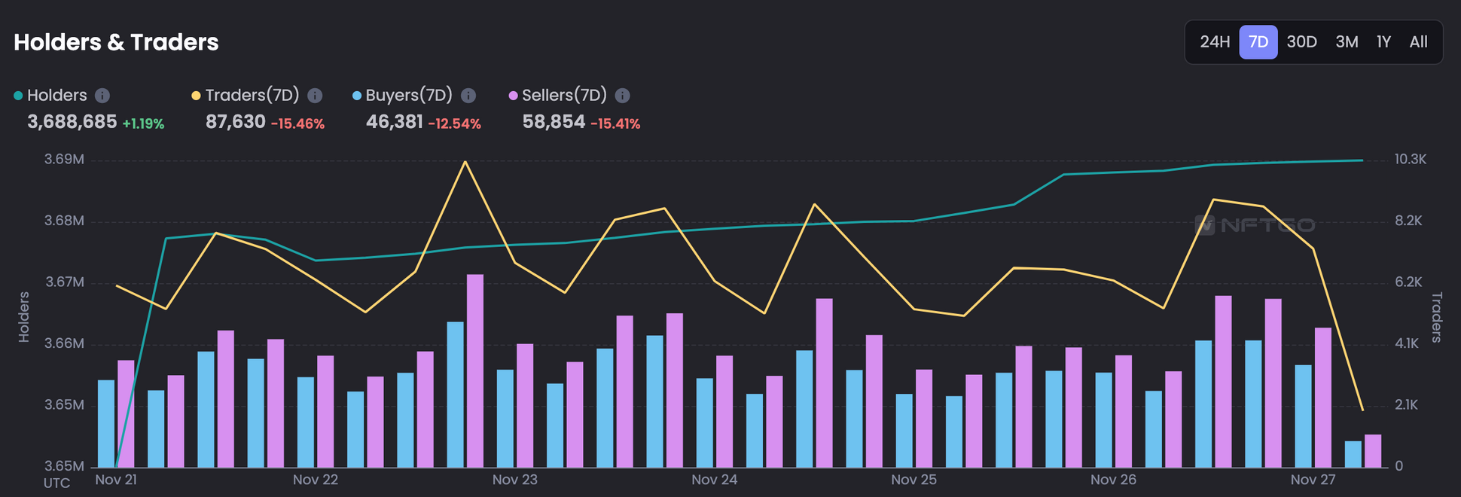
Task: Toggle the Buyers(7D) series legend
Action: [x=408, y=96]
